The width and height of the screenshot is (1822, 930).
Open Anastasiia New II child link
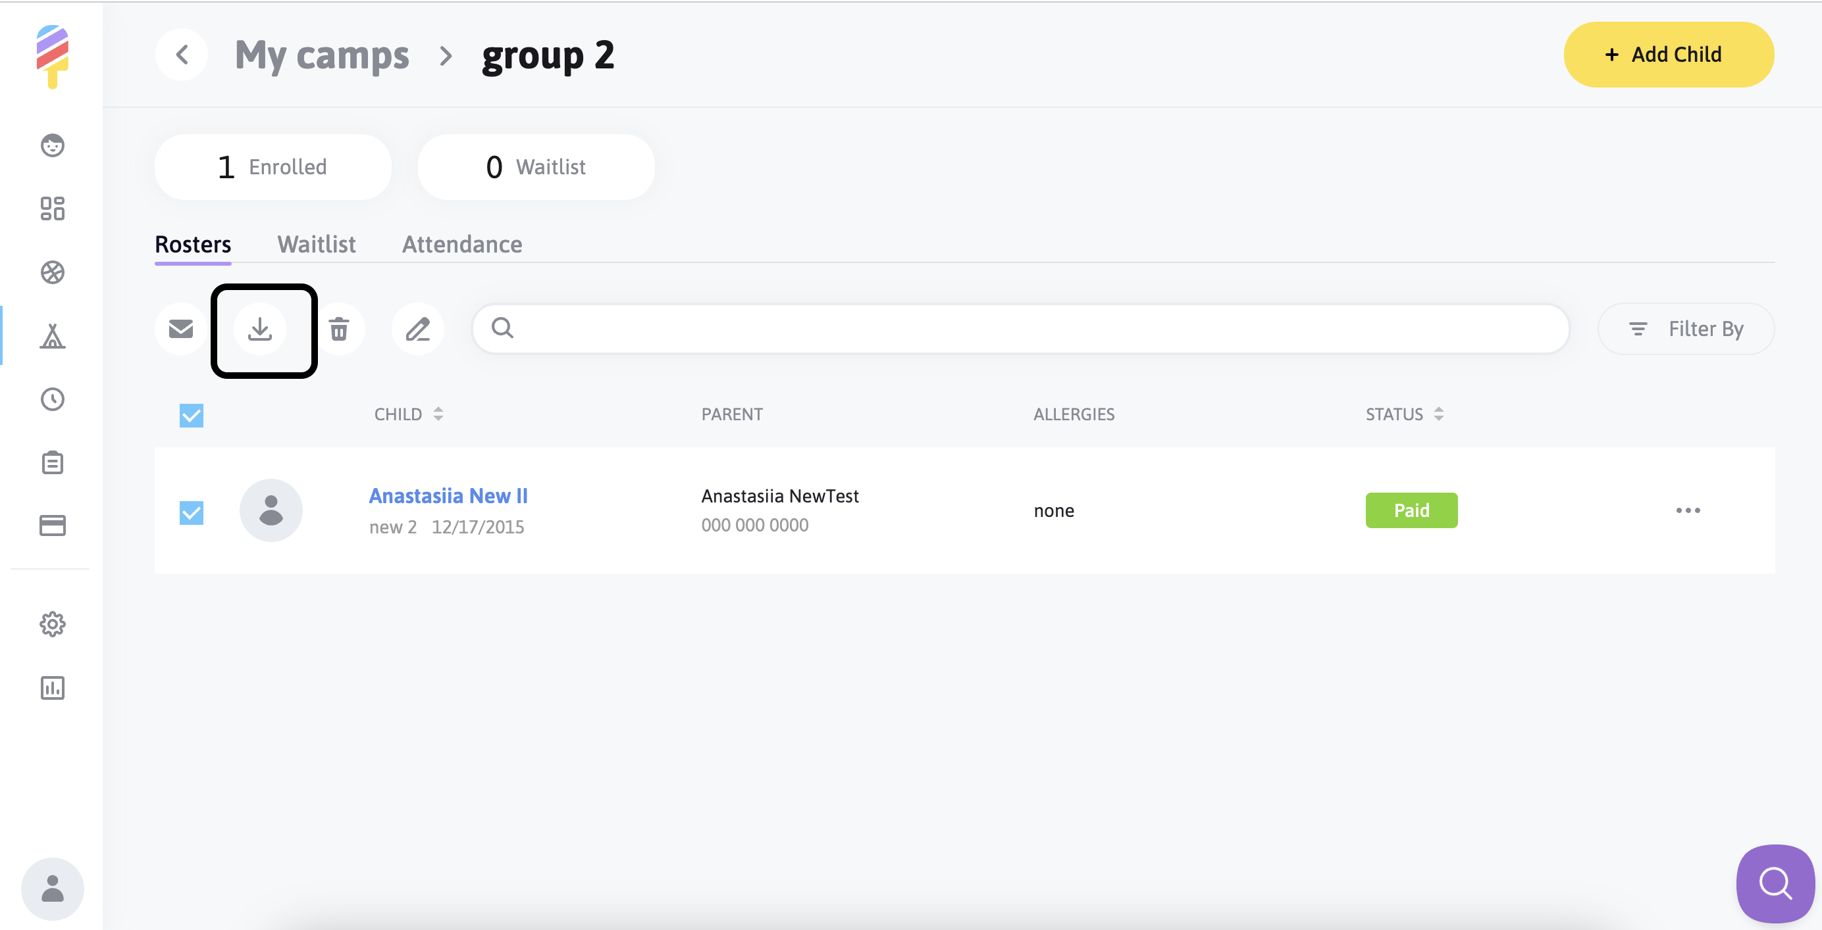[x=448, y=495]
